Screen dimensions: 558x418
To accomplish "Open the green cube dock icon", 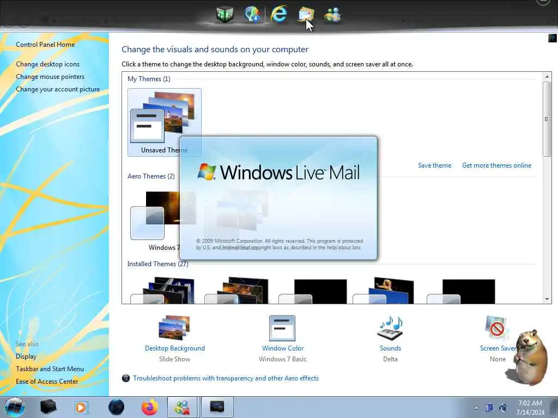I will point(225,14).
